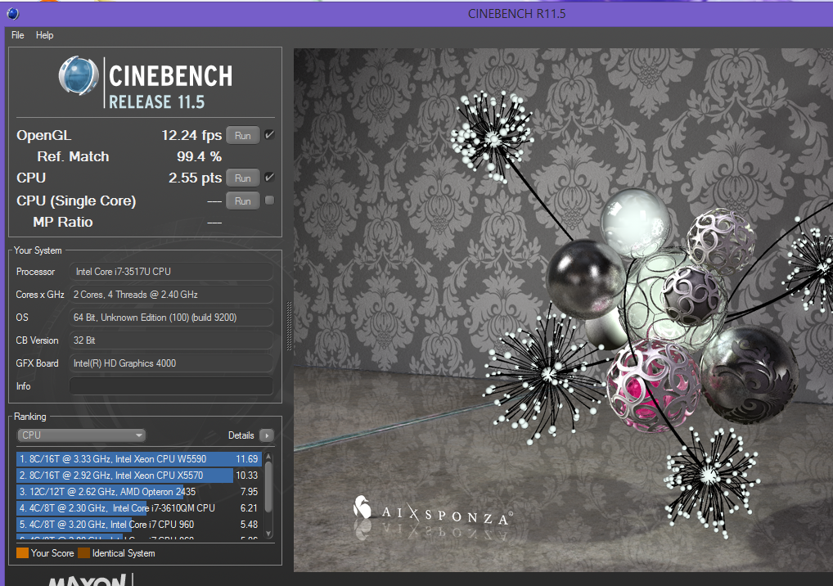The image size is (833, 586).
Task: Click the Cinebench globe logo
Action: [79, 76]
